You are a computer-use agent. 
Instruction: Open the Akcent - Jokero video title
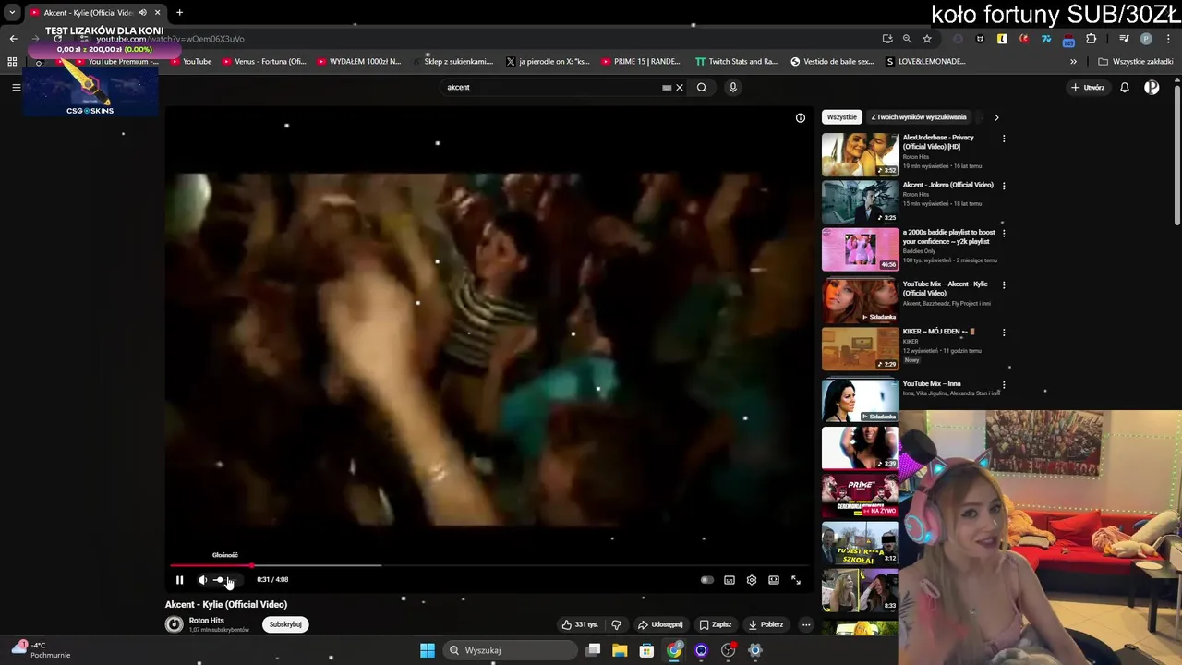[x=948, y=185]
